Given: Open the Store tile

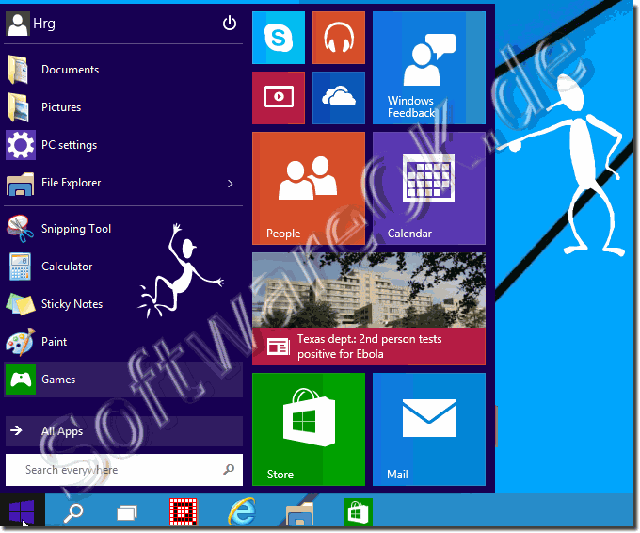Looking at the screenshot, I should coord(309,429).
